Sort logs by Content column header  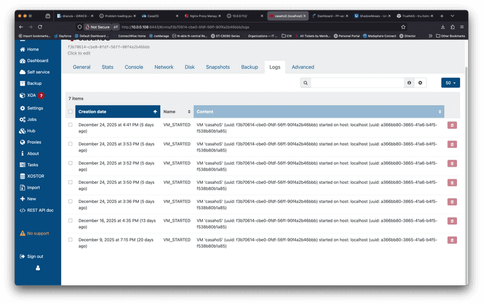tap(318, 112)
